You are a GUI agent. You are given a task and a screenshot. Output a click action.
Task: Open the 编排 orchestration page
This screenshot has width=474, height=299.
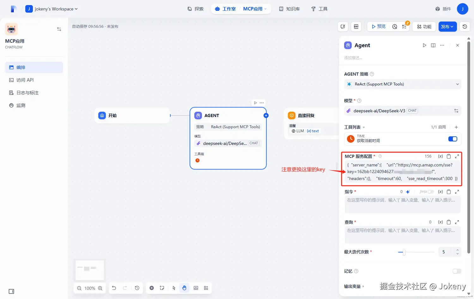click(34, 67)
